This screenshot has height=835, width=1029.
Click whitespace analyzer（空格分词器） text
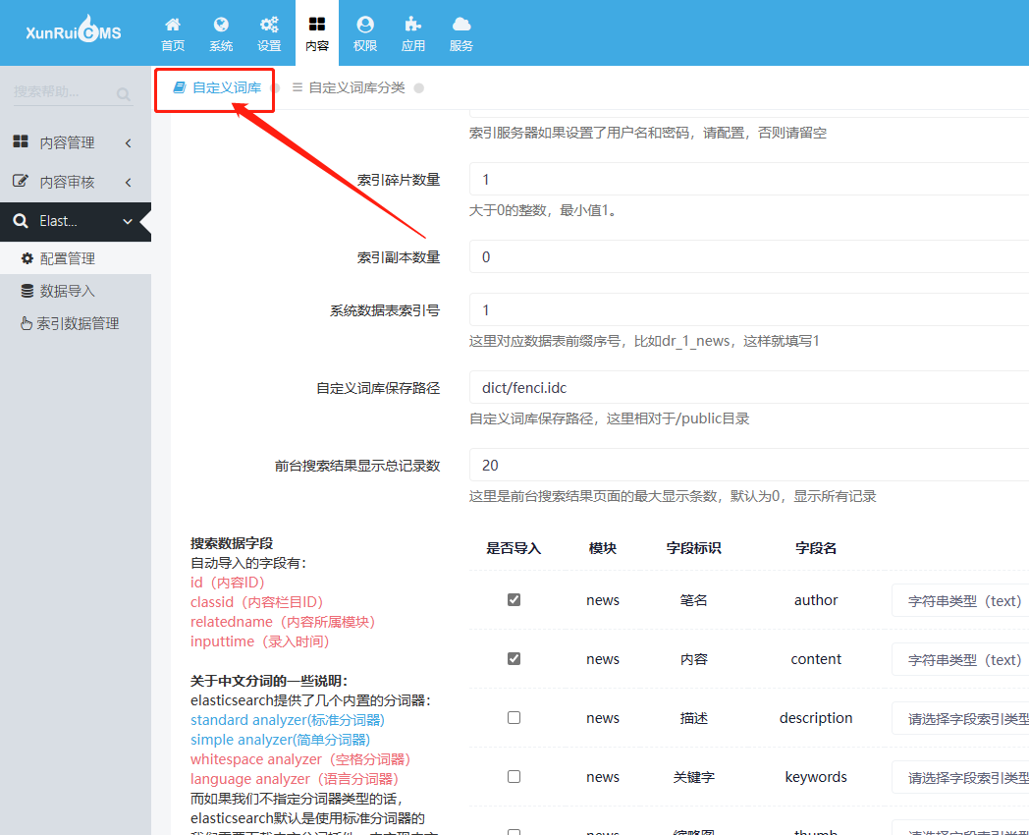pos(300,759)
